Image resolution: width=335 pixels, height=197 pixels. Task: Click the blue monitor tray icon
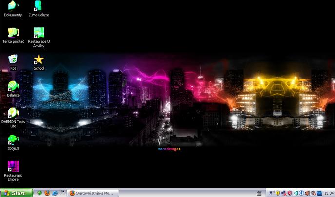click(319, 193)
